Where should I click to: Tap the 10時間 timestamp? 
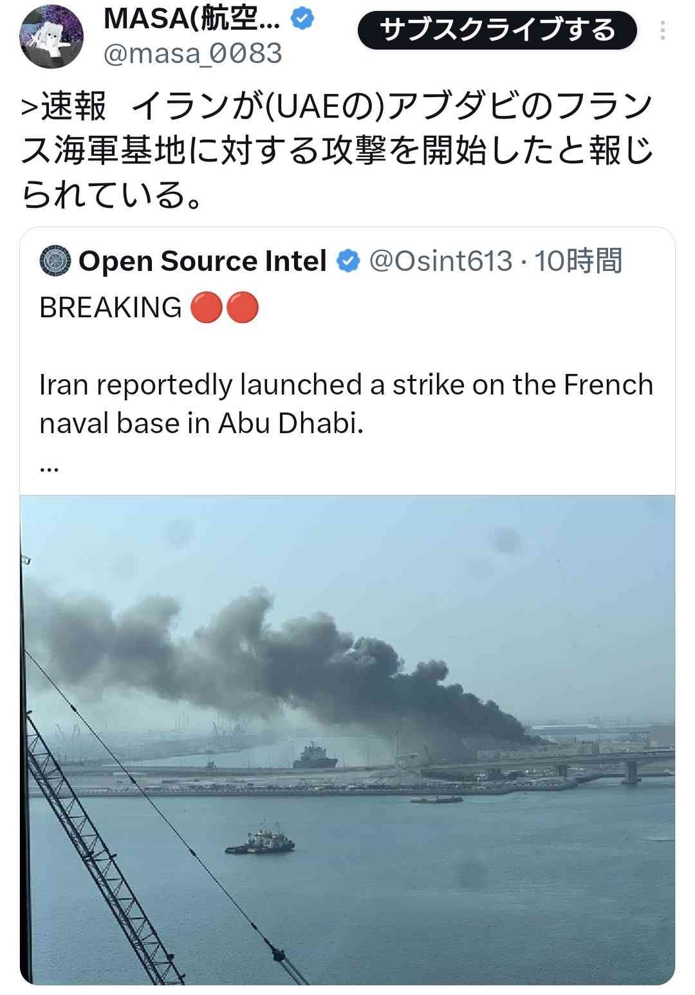(x=579, y=261)
